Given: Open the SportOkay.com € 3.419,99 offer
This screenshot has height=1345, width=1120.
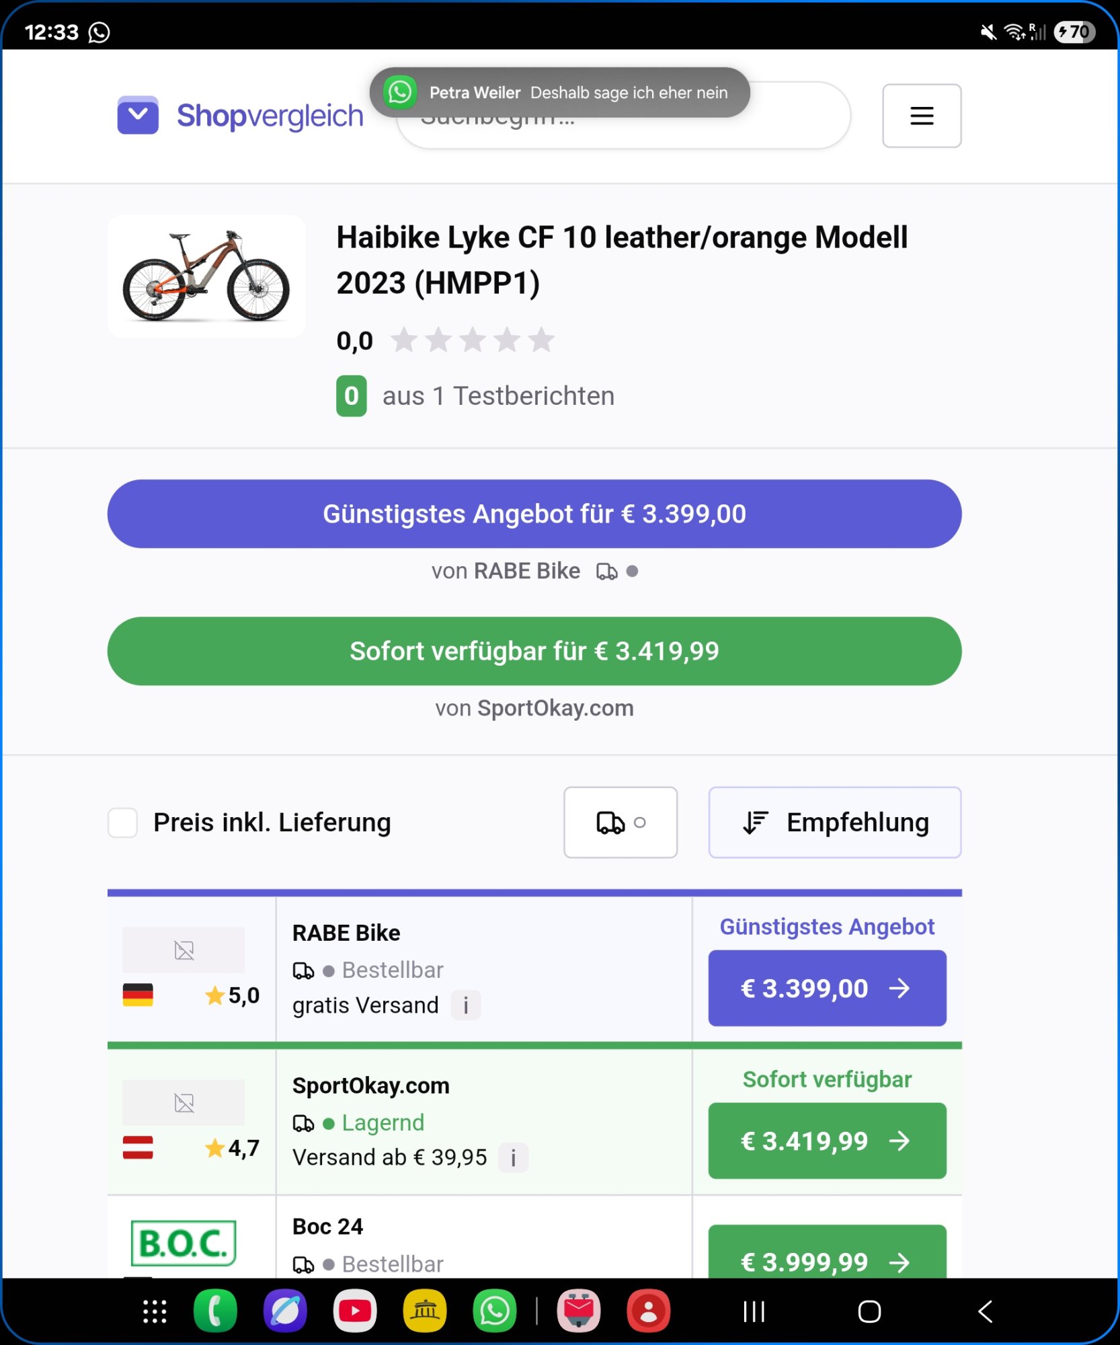Looking at the screenshot, I should (x=826, y=1141).
